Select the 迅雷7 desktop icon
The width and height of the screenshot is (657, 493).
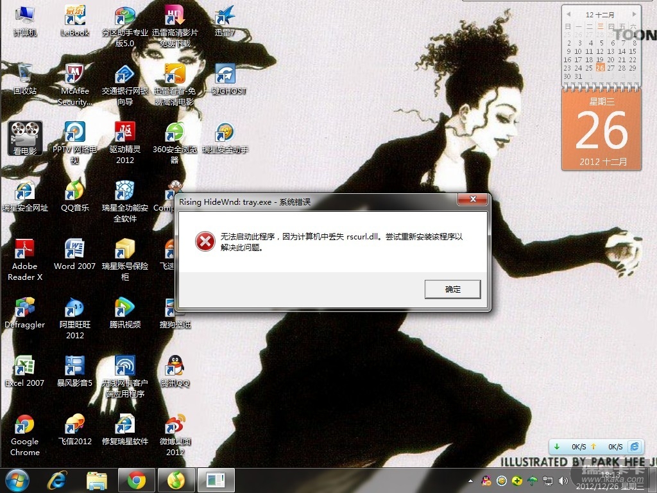pos(225,21)
